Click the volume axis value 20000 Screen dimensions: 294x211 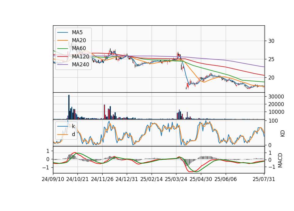click(x=276, y=104)
